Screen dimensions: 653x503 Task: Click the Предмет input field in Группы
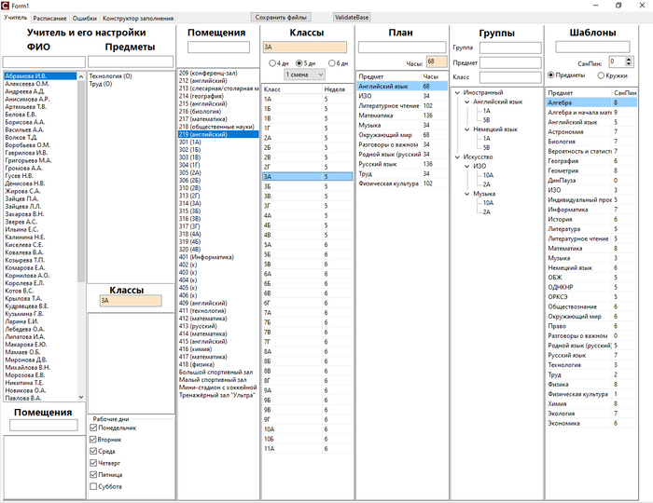coord(510,62)
